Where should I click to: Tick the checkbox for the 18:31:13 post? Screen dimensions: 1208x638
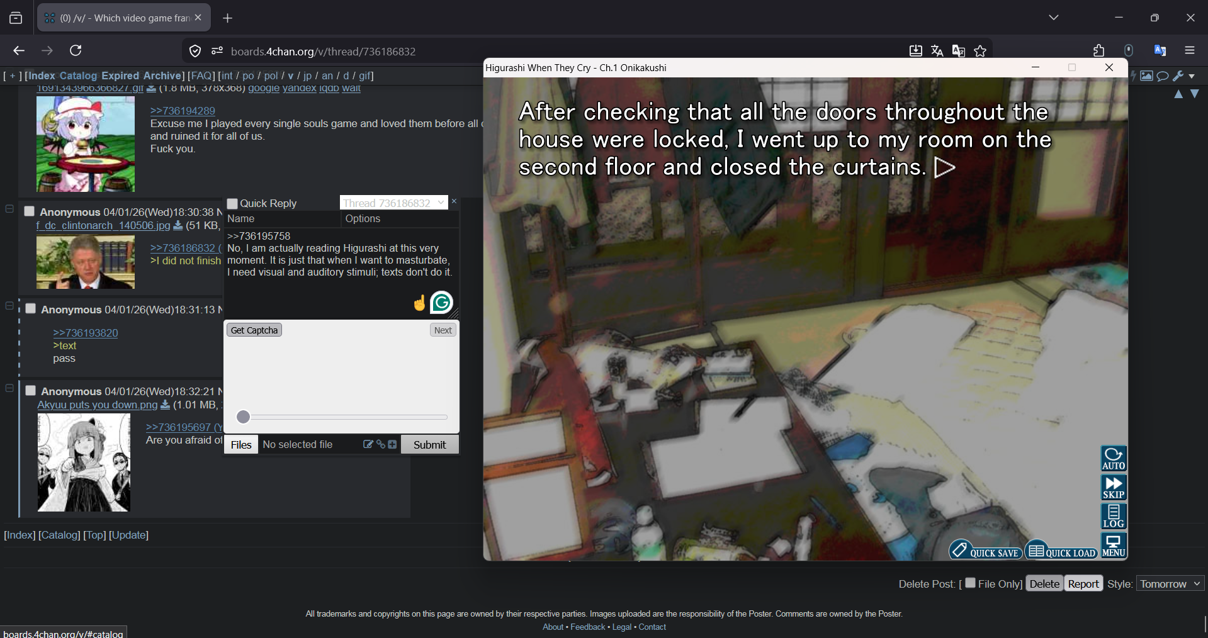pyautogui.click(x=30, y=308)
